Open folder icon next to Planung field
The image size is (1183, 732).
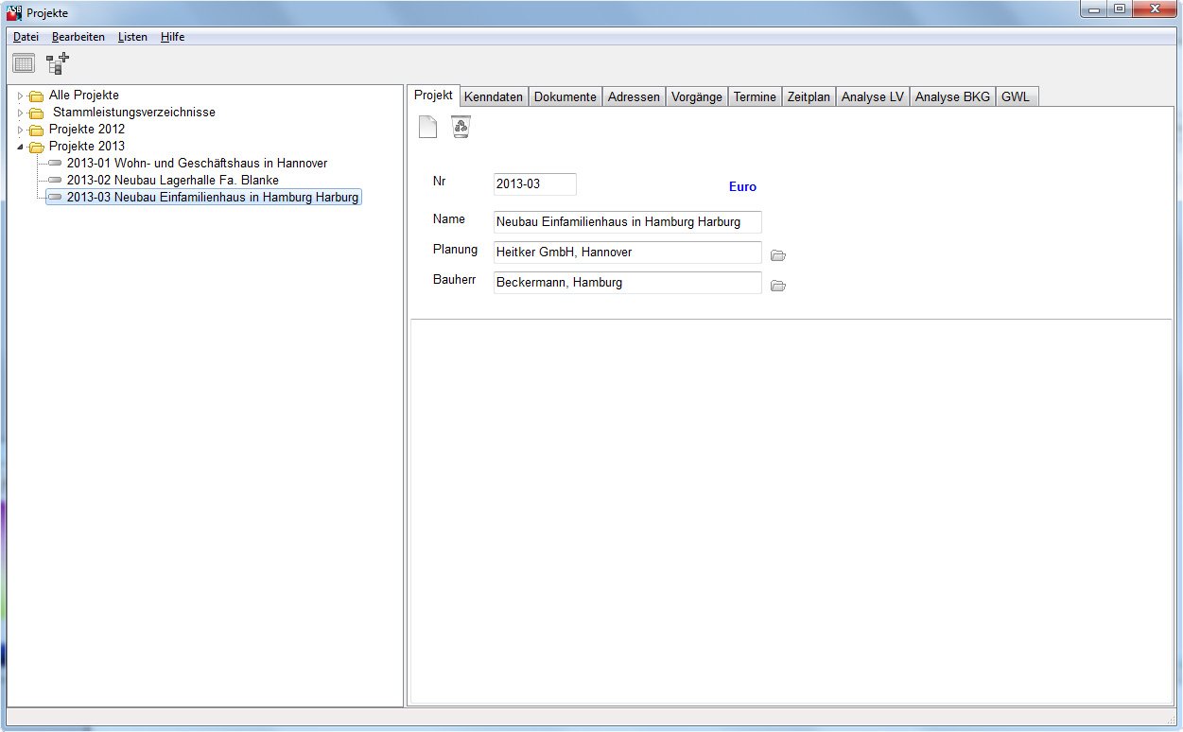coord(778,255)
